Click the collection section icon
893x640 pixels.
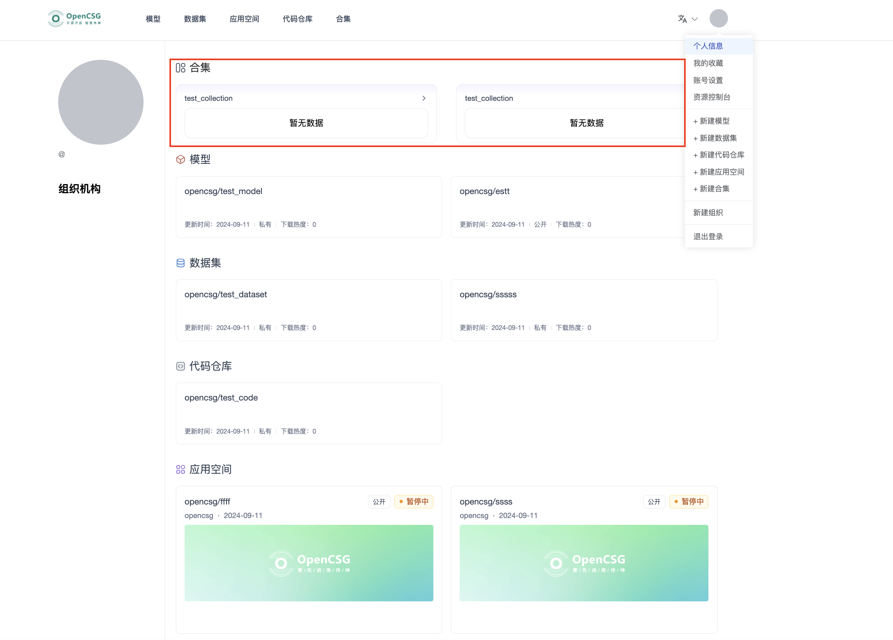click(181, 68)
